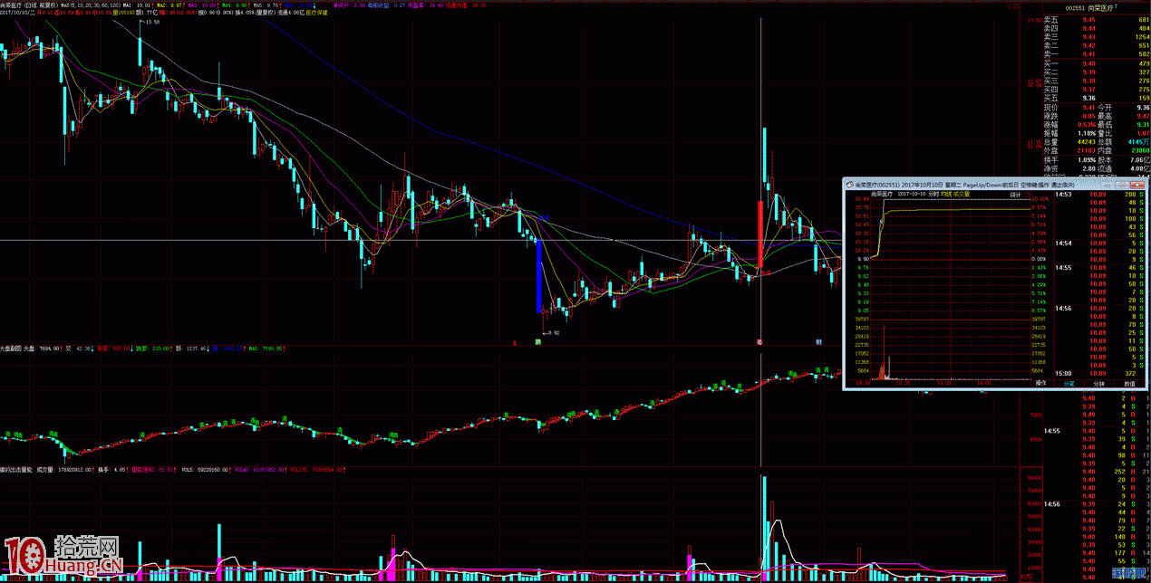
Task: Close the intraday popup window
Action: [x=1136, y=184]
